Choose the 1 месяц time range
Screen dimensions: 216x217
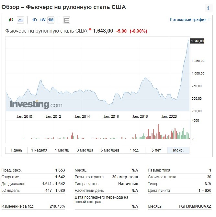point(62,150)
